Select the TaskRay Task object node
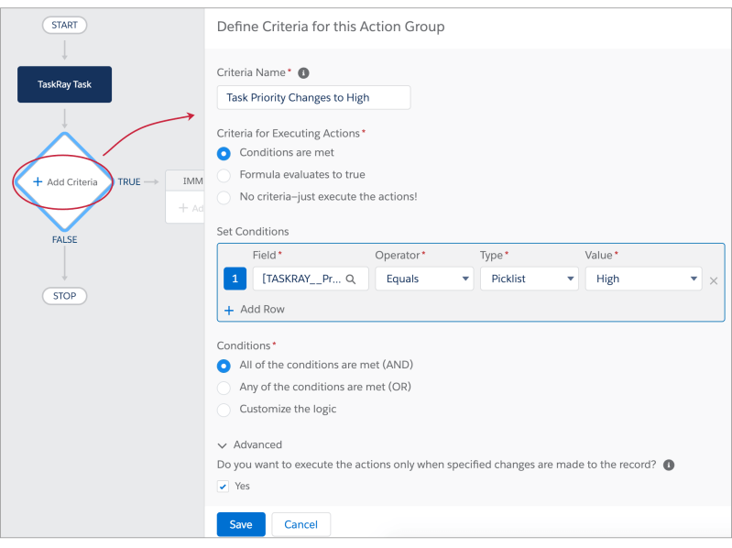 point(64,84)
